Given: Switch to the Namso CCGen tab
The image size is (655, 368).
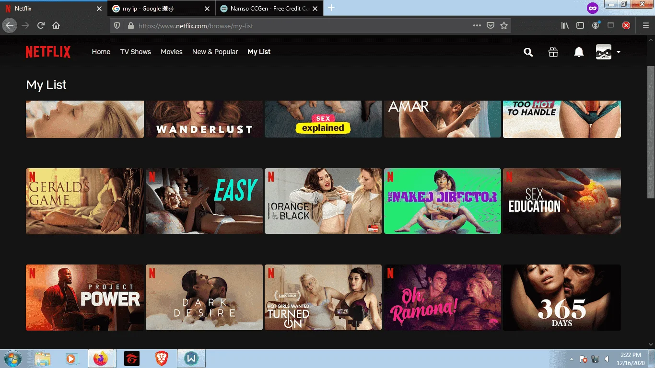Looking at the screenshot, I should pos(269,9).
